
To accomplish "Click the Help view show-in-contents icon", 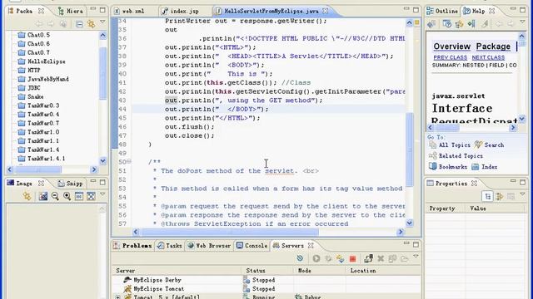I will coord(447,24).
